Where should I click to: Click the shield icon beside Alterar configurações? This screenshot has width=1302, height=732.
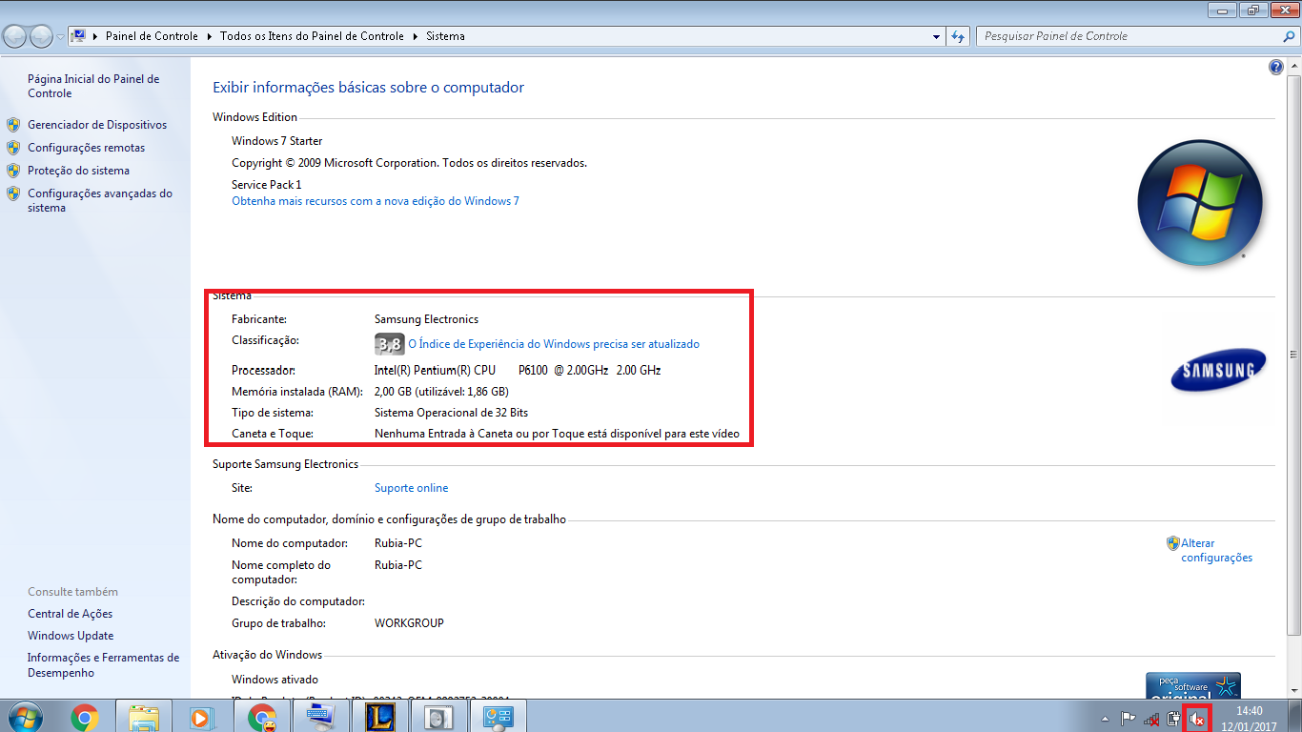1173,543
